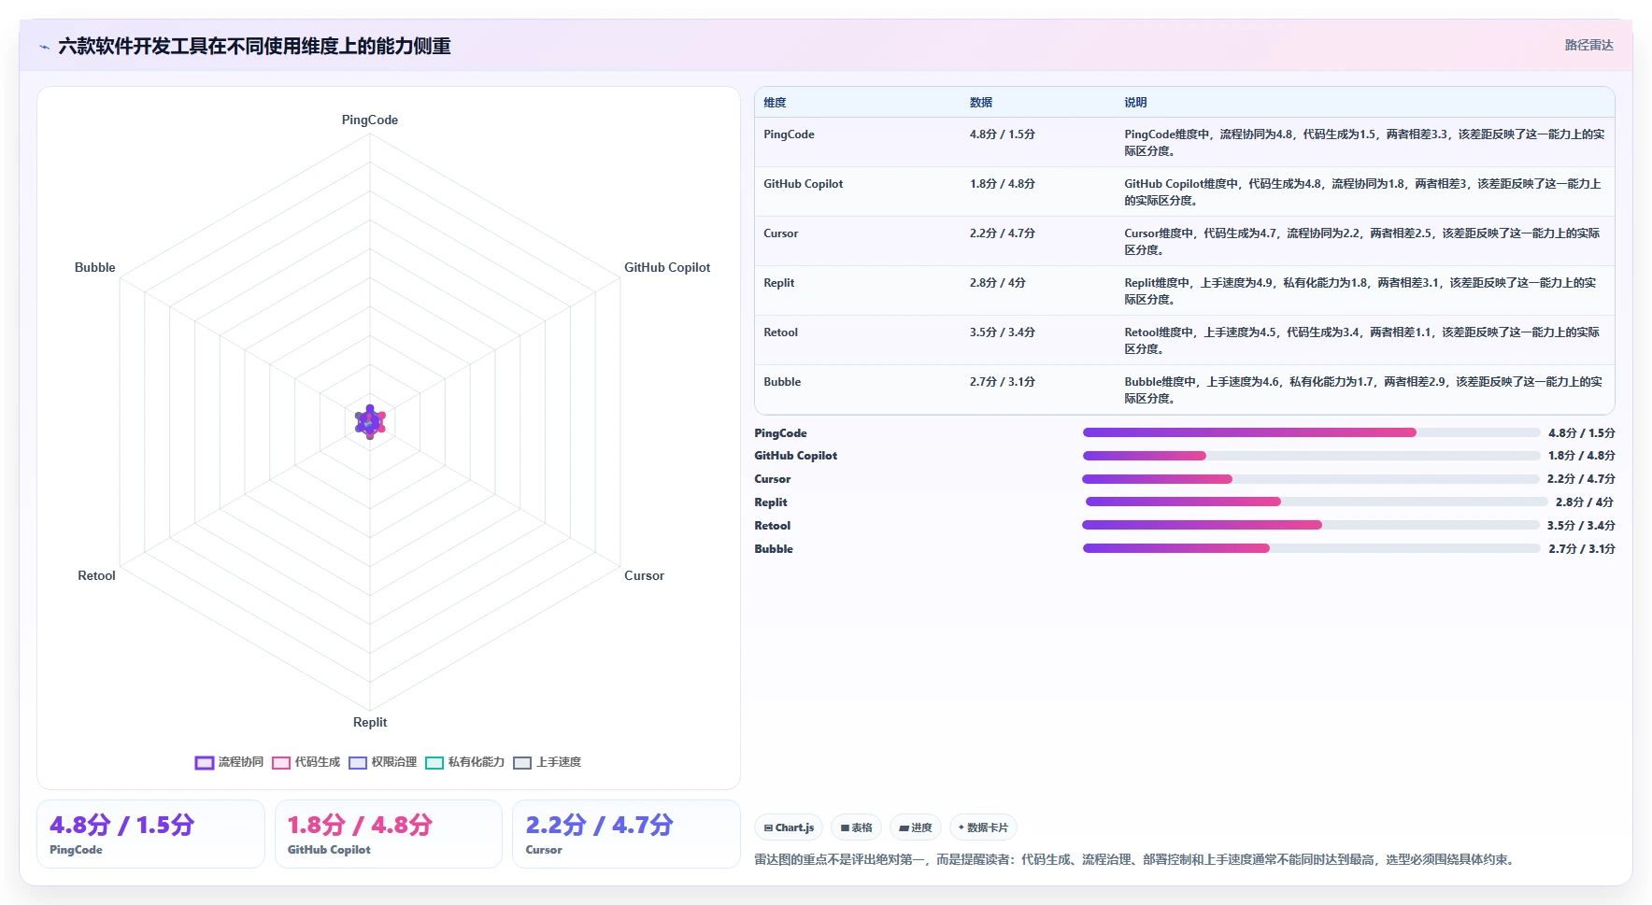This screenshot has width=1652, height=905.
Task: Click the footer note starting with 雷达图的重点
Action: click(x=1134, y=859)
